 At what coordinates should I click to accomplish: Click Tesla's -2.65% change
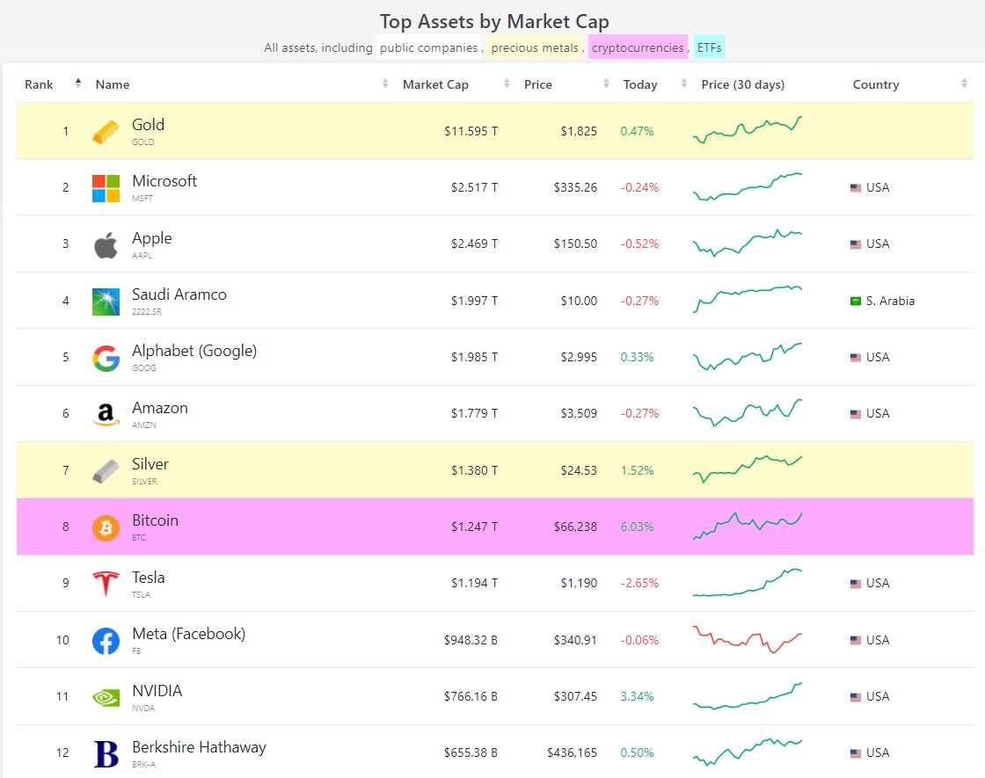click(639, 584)
